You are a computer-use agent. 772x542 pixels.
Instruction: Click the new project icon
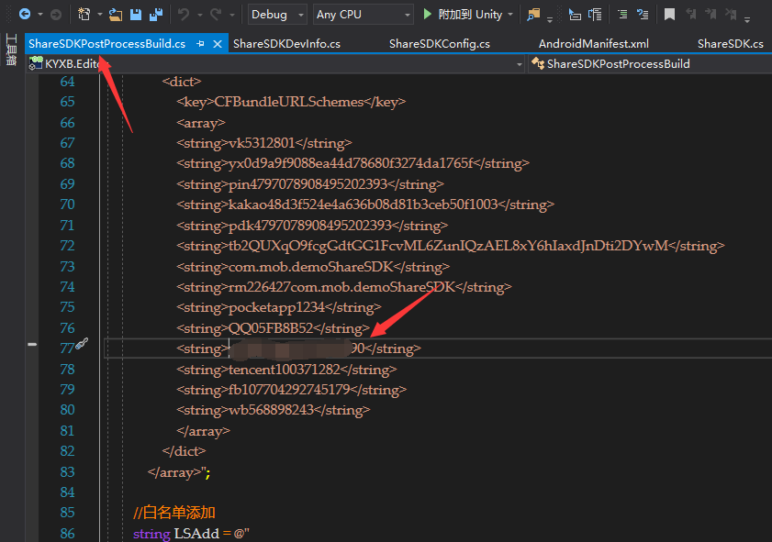(x=84, y=15)
